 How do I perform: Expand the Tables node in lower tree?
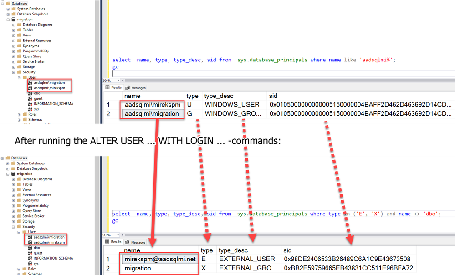(13, 184)
